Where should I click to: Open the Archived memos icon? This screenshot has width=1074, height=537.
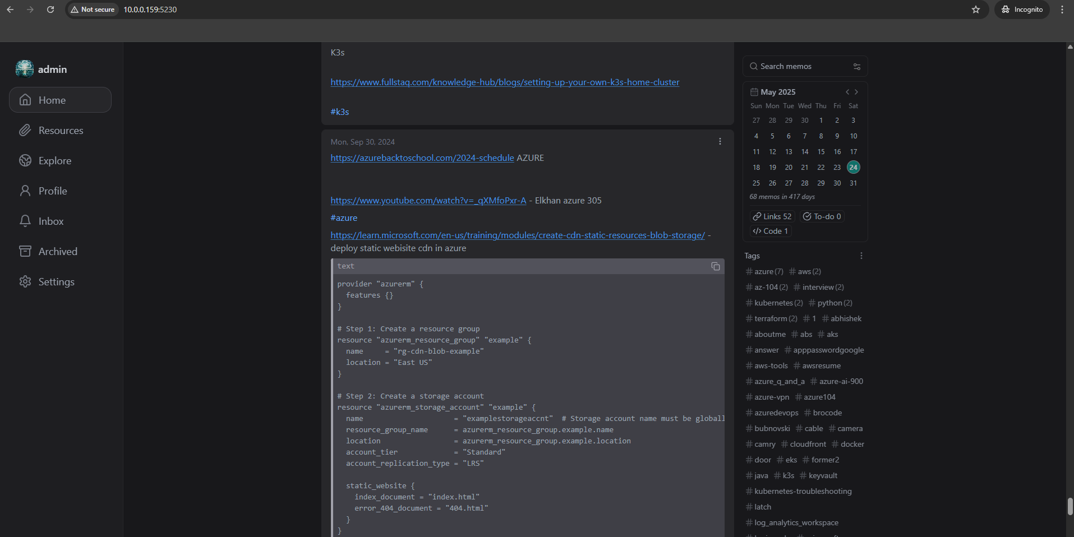click(x=25, y=252)
